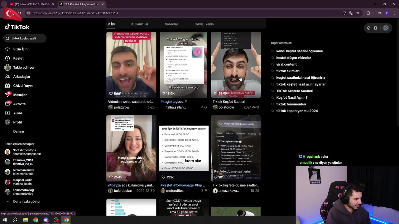Open the TikTok profile avatar at top right
Screen dimensions: 399x224
click(x=386, y=28)
